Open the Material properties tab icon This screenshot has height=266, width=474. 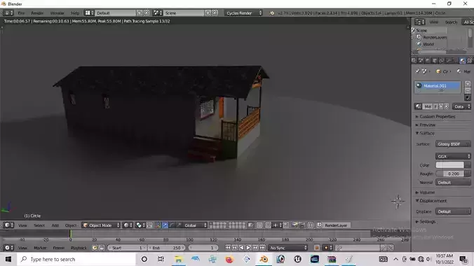click(x=463, y=61)
